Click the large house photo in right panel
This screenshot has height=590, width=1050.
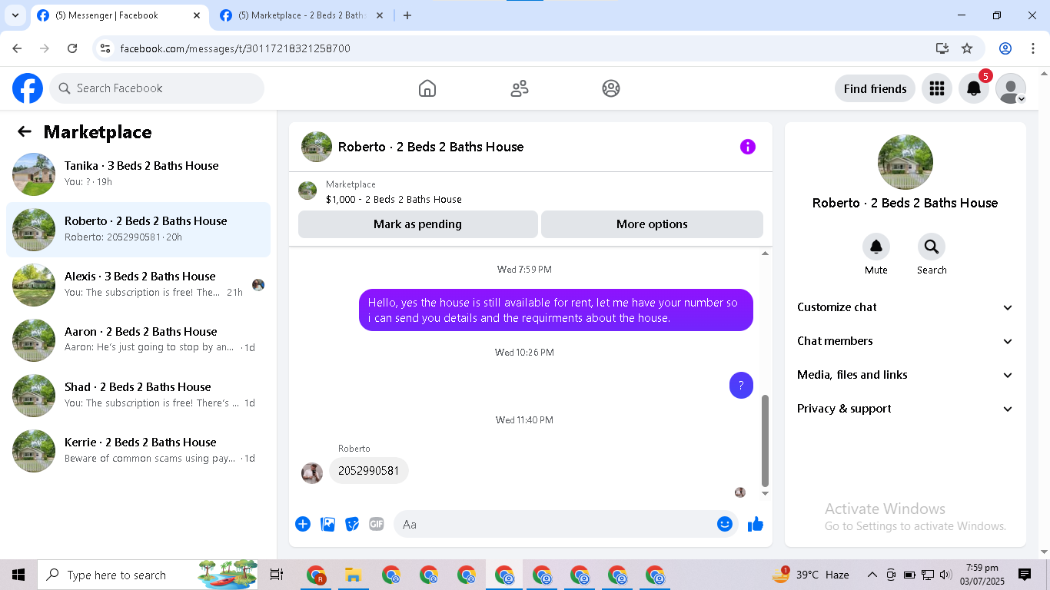tap(905, 162)
